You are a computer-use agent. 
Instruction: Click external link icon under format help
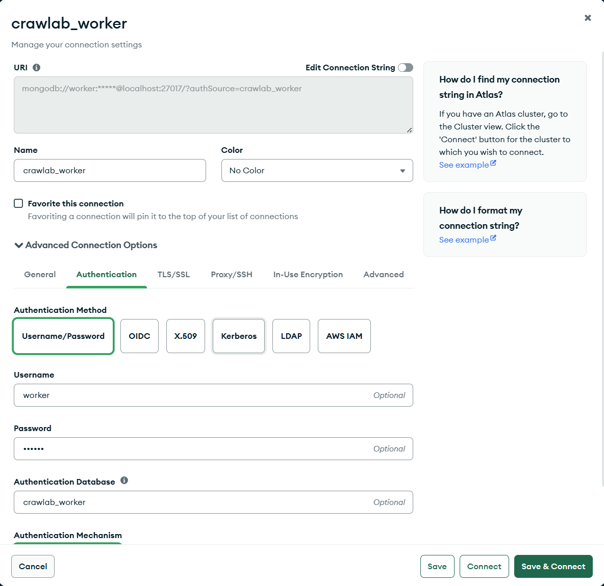(x=493, y=238)
